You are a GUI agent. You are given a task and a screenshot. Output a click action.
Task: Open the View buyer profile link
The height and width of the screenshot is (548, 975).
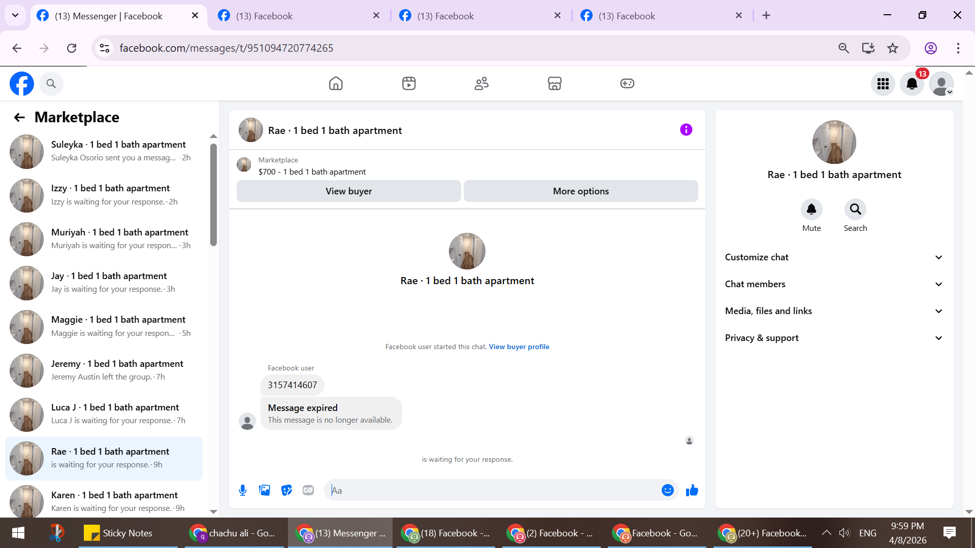point(518,347)
